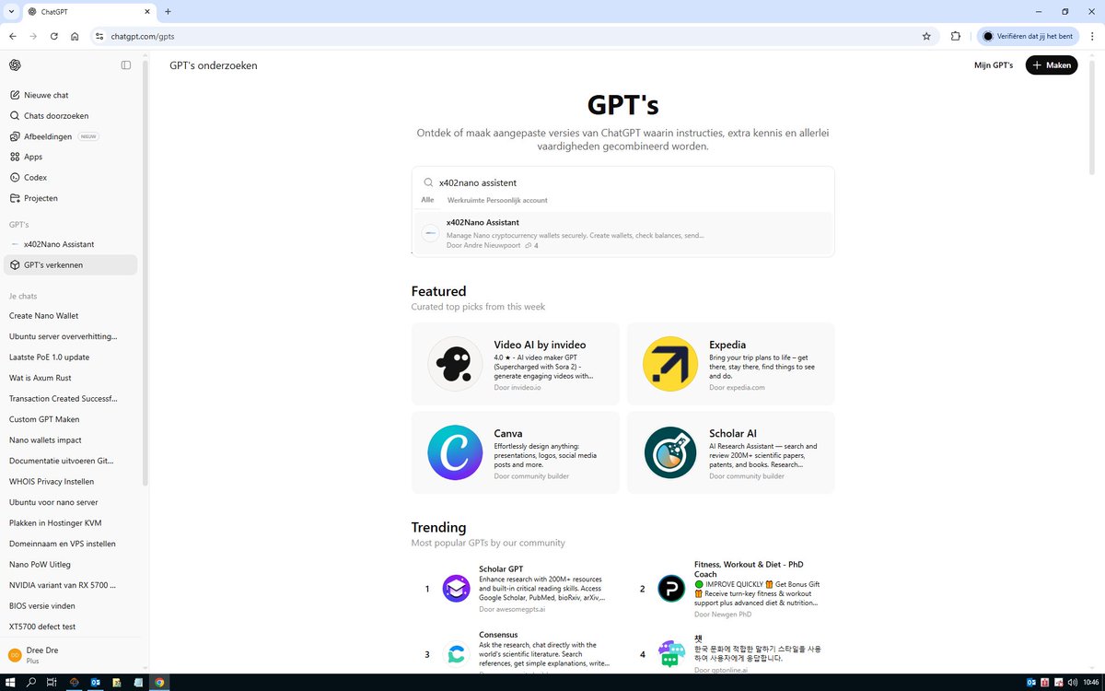Open the browser extensions puzzle icon
Viewport: 1105px width, 691px height.
[x=956, y=36]
